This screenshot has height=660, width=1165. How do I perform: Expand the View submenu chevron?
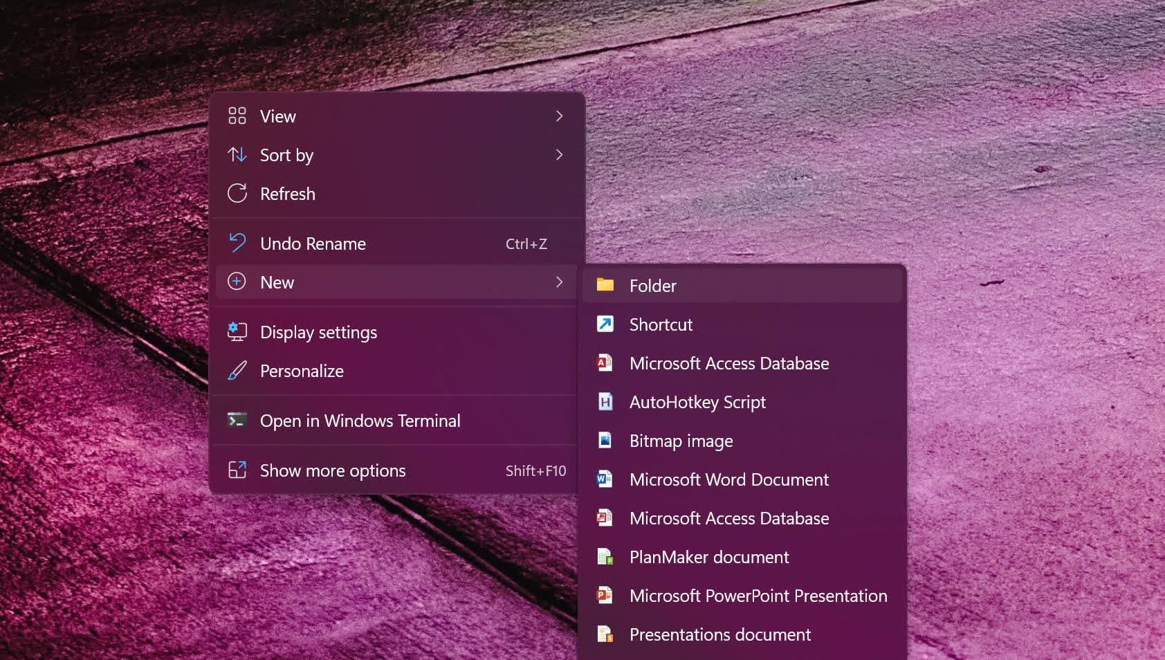[559, 116]
